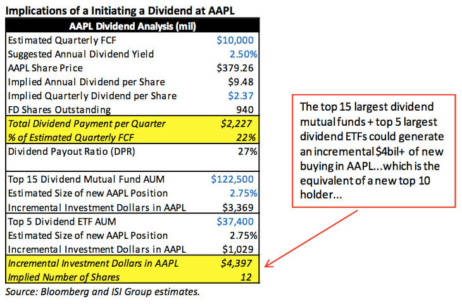Select the 'AAPL Dividend Analysis (mil)' header
Screen dimensions: 462x304
coord(132,26)
